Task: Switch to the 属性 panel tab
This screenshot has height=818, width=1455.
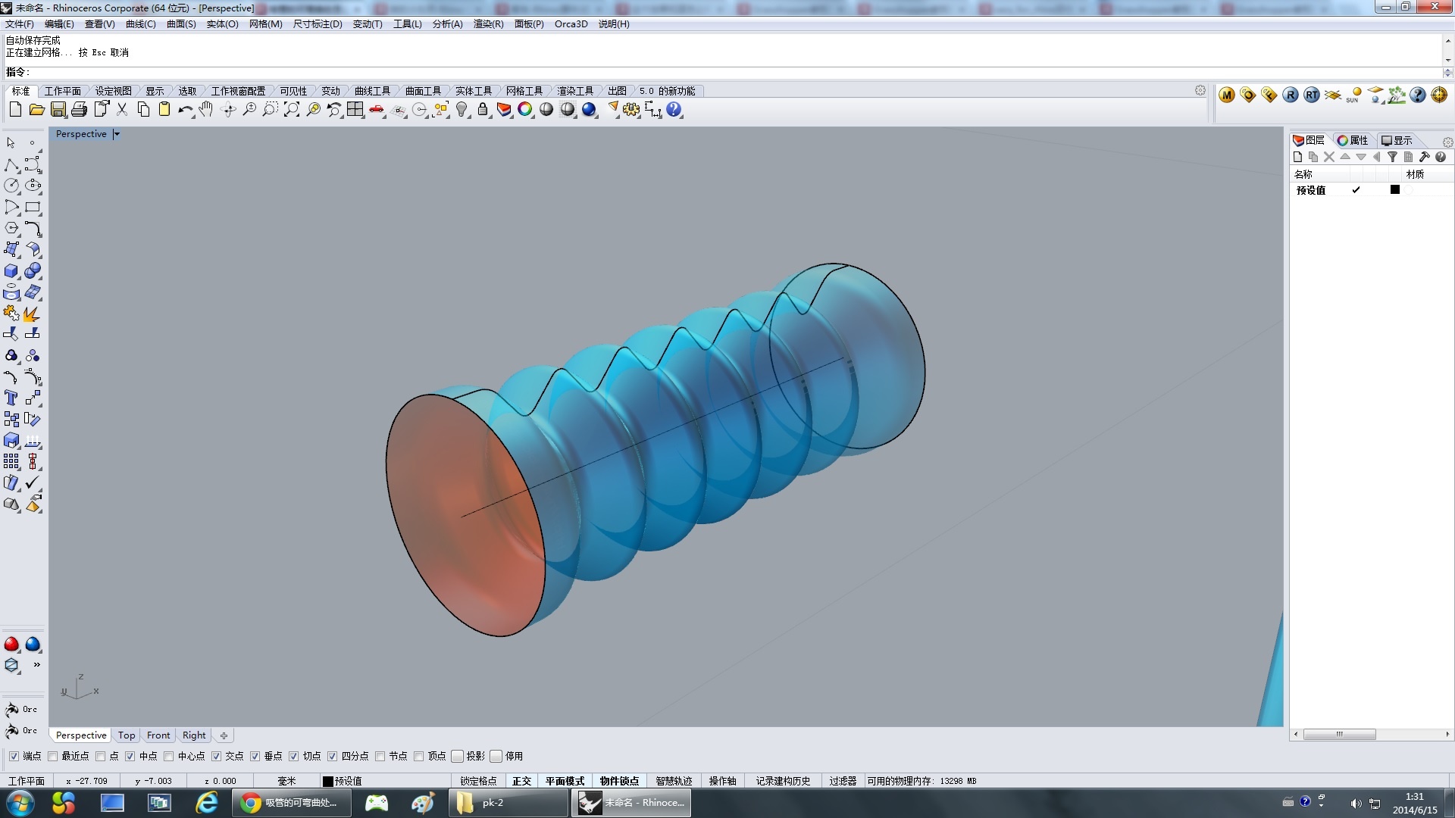Action: click(1353, 140)
